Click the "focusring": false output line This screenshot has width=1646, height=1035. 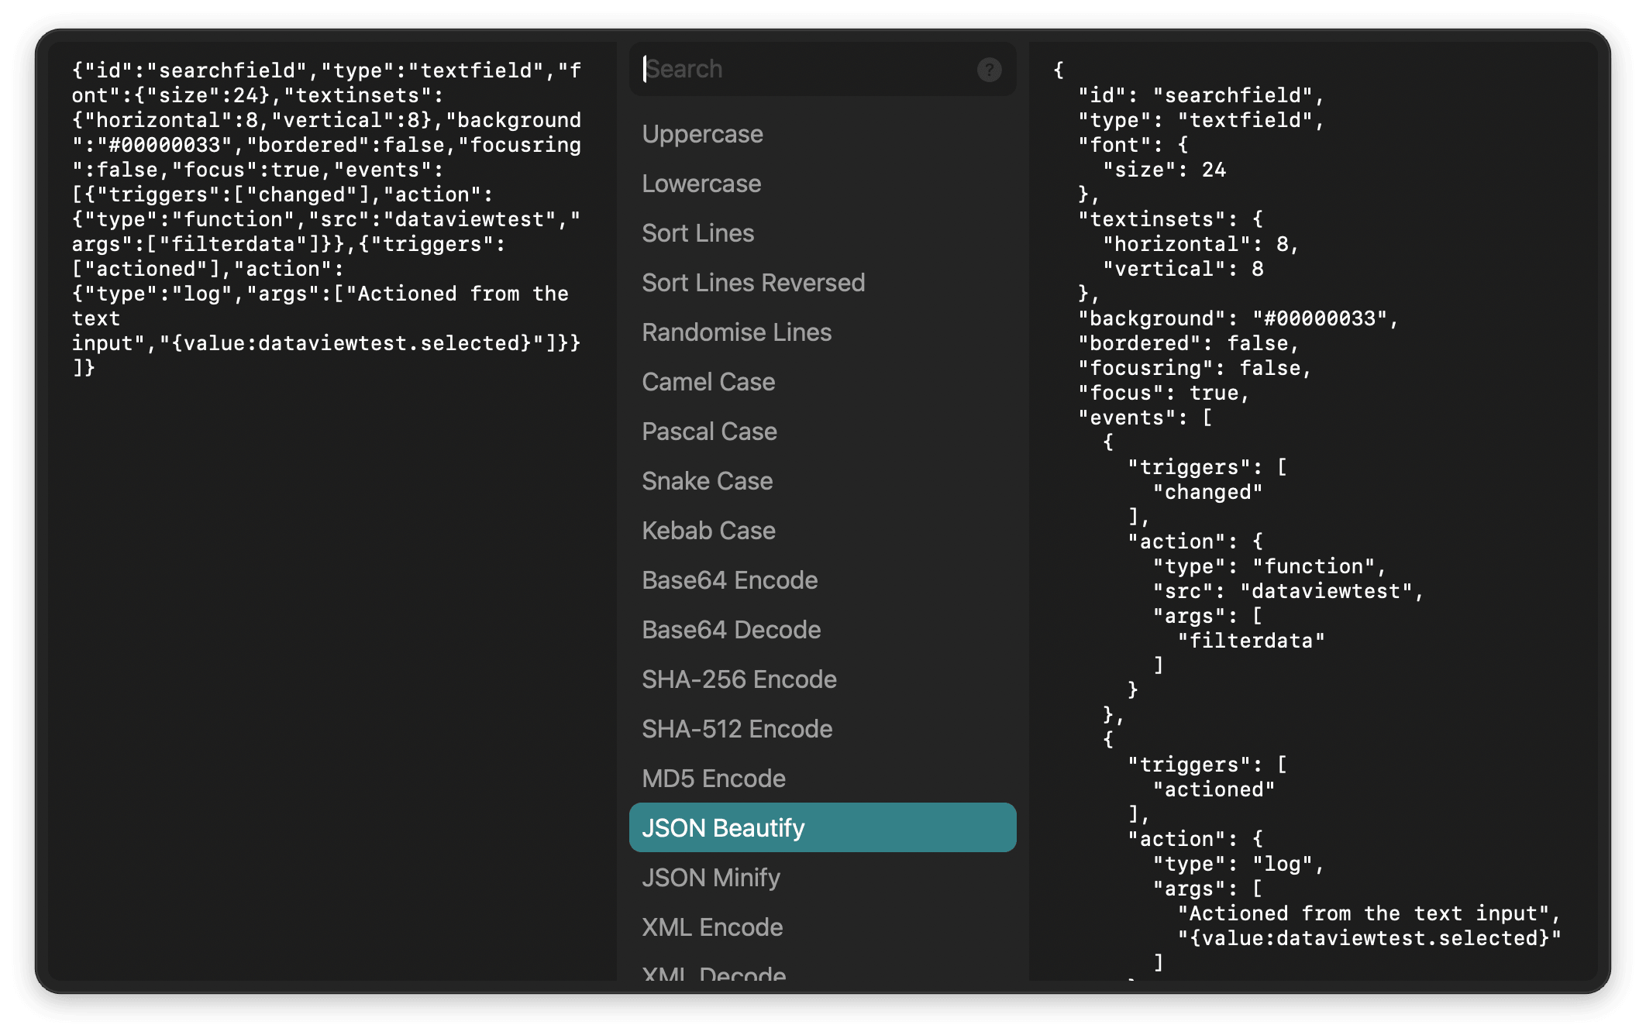(x=1194, y=368)
